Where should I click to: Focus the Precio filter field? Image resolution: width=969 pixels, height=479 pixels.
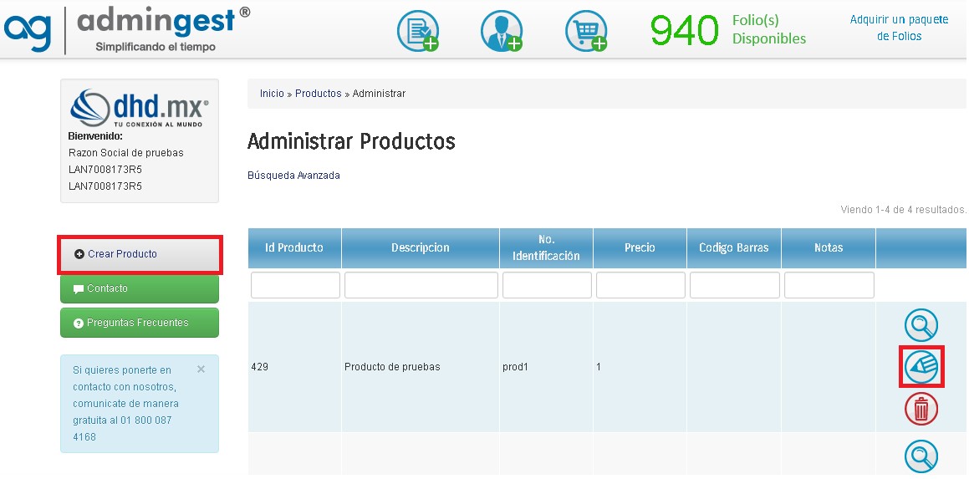click(x=641, y=285)
